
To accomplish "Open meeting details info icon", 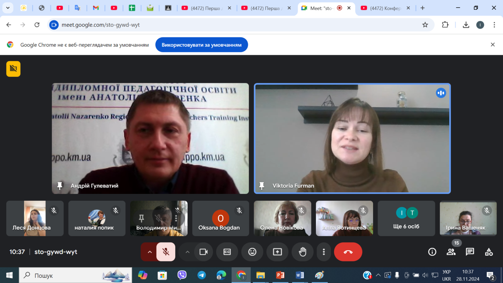I will coord(432,252).
